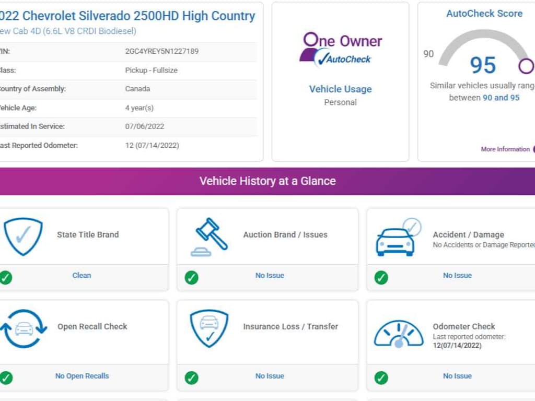
Task: Click green checkmark under State Title Brand
Action: point(6,277)
